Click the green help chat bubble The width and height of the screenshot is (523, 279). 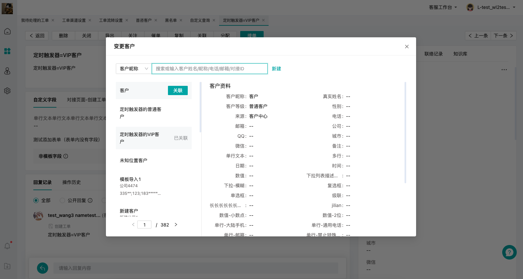point(509,252)
